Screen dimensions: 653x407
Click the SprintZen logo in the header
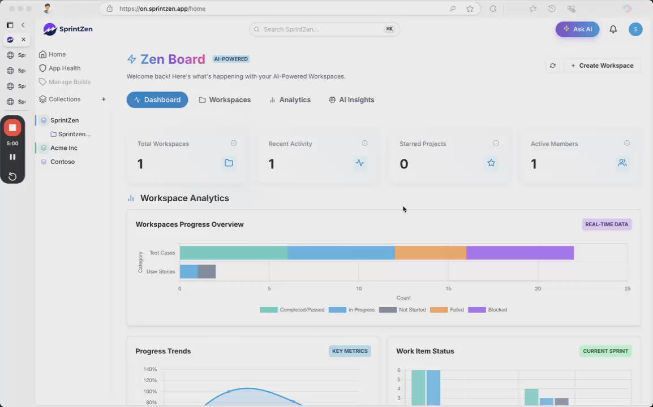coord(68,29)
